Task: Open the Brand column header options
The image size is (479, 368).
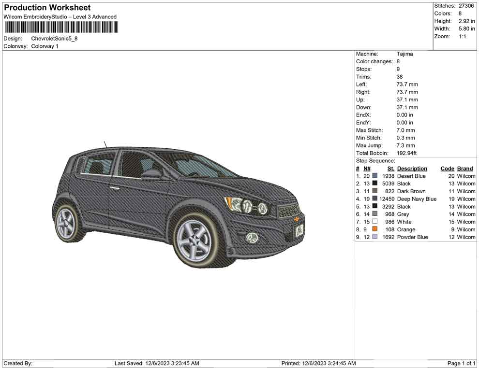Action: 464,168
